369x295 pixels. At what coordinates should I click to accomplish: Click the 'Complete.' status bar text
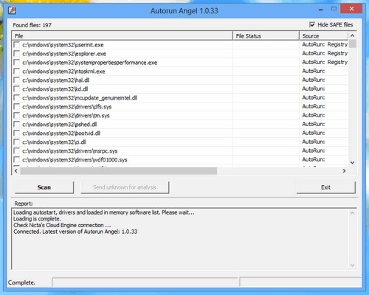[x=21, y=282]
